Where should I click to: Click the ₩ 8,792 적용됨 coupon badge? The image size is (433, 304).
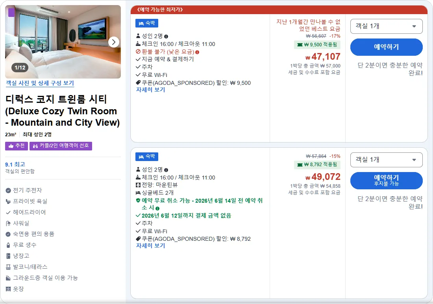tap(317, 165)
